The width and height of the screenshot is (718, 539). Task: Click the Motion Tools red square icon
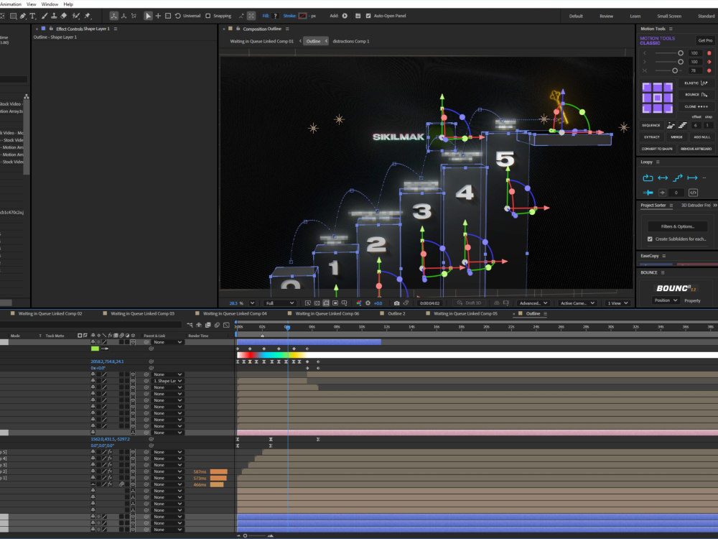click(x=709, y=53)
